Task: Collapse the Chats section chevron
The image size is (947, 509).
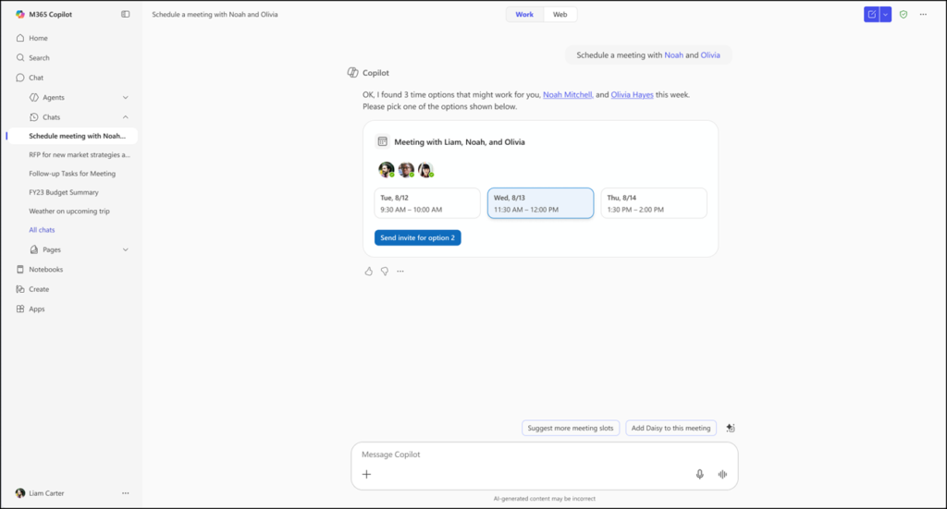Action: click(126, 117)
